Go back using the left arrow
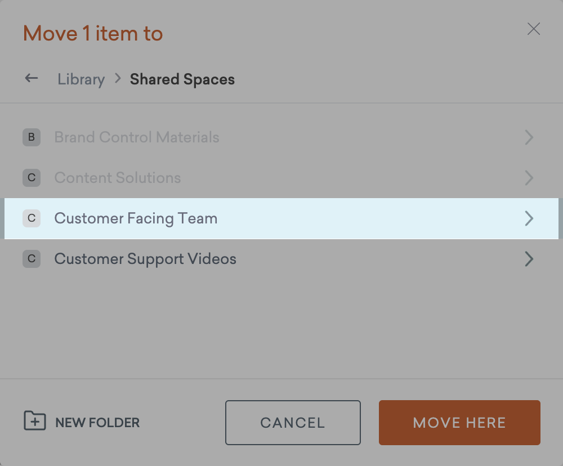 click(x=32, y=79)
